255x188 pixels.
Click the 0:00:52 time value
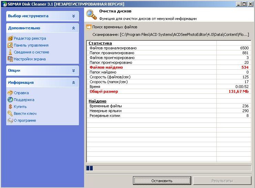pos(242,87)
